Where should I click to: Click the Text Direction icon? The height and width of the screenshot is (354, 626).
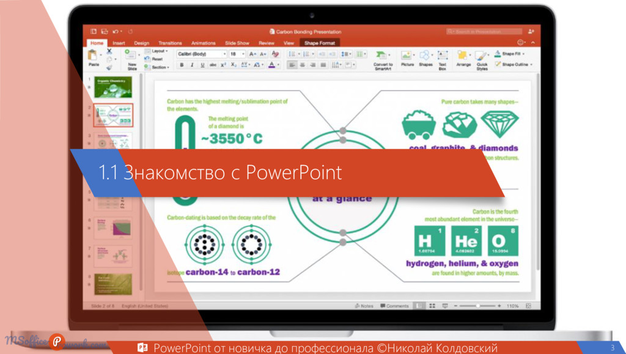point(336,65)
